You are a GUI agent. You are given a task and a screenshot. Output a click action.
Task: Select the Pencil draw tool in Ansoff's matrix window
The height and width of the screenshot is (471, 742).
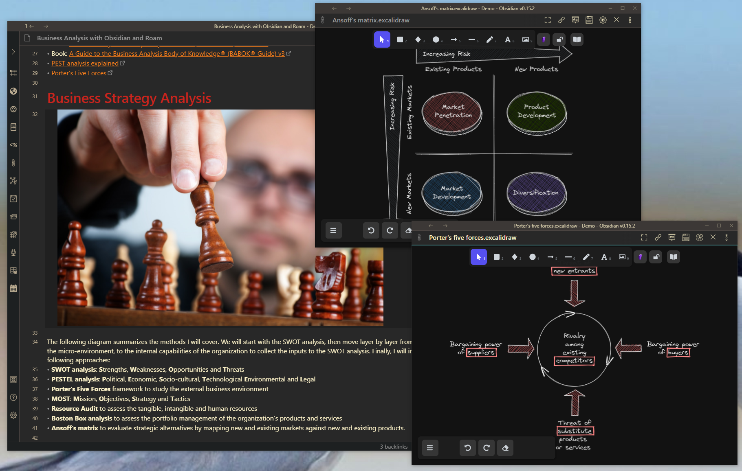(490, 39)
